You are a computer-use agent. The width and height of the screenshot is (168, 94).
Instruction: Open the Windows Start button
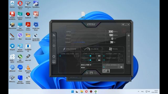point(72,92)
